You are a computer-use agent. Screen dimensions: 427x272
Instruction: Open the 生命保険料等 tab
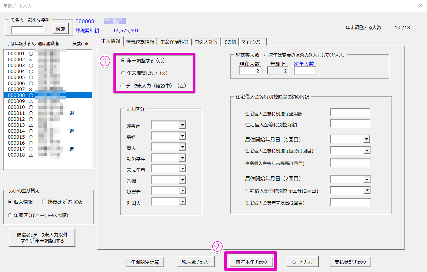(174, 41)
